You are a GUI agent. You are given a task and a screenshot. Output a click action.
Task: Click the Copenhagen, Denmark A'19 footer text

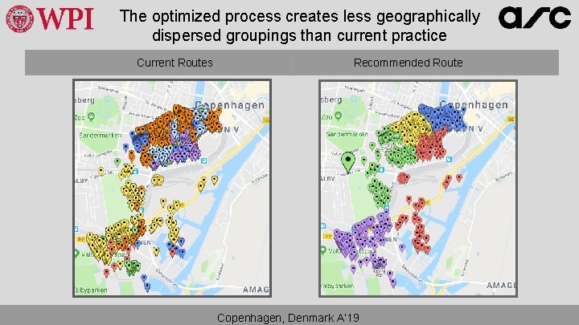pos(288,318)
